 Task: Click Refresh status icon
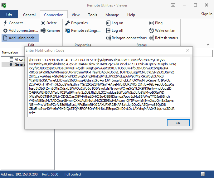click(152, 38)
